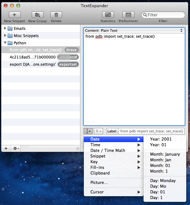Click the New Snippet plus icon
190x205 pixels.
(15, 15)
